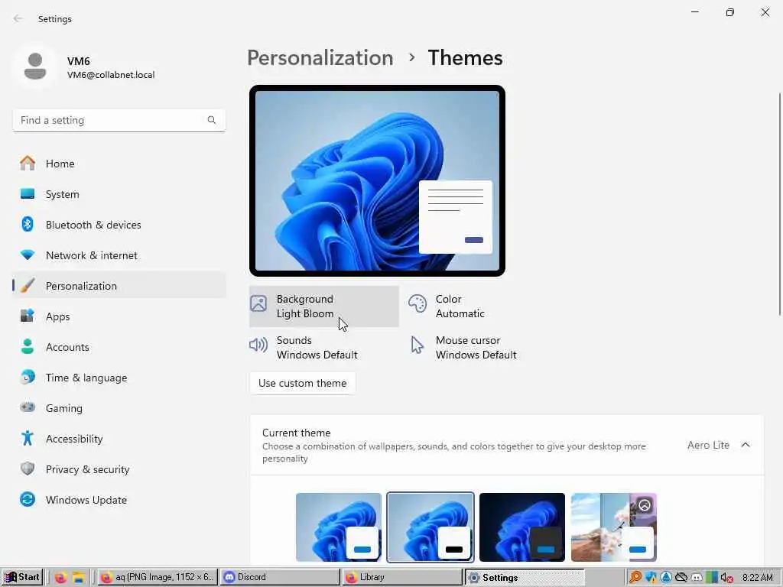Switch to Library taskbar window
This screenshot has height=587, width=783.
tap(402, 578)
